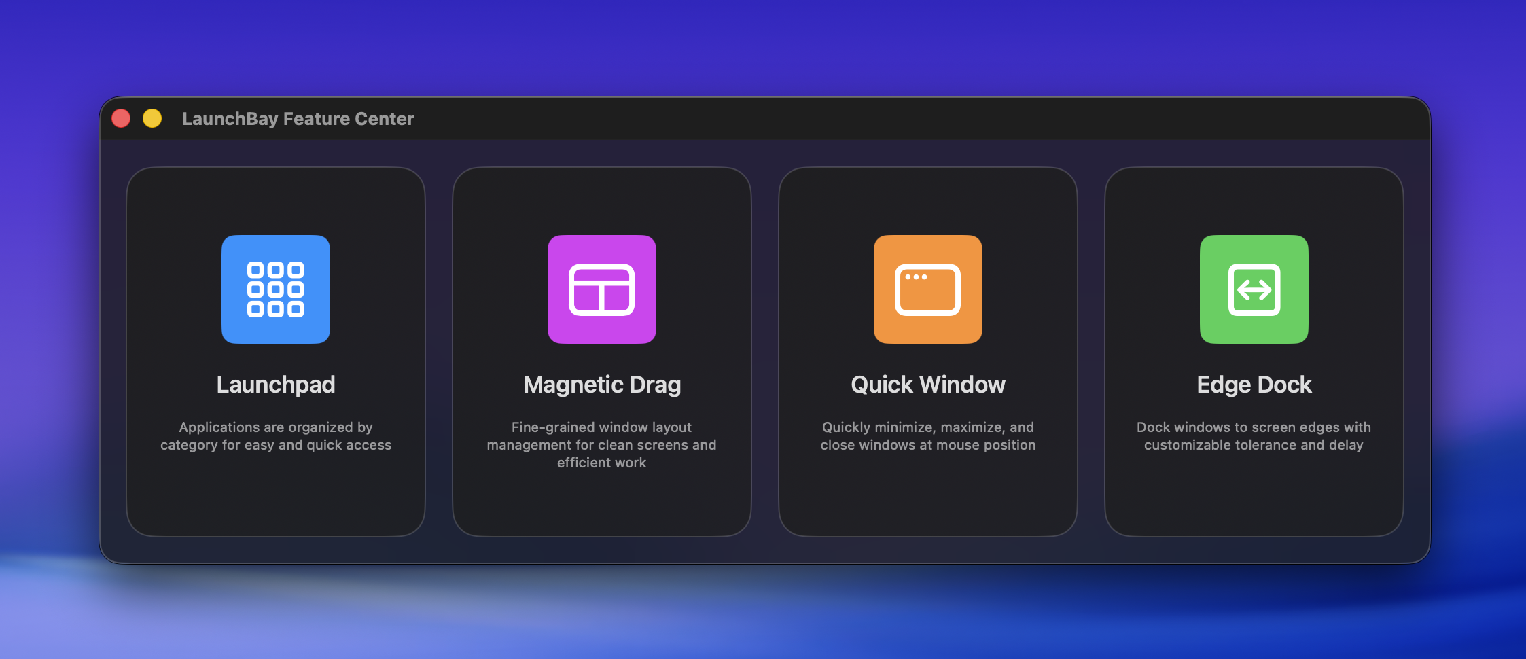Click "Applications are organized by category" description
Image resolution: width=1526 pixels, height=659 pixels.
tap(276, 436)
